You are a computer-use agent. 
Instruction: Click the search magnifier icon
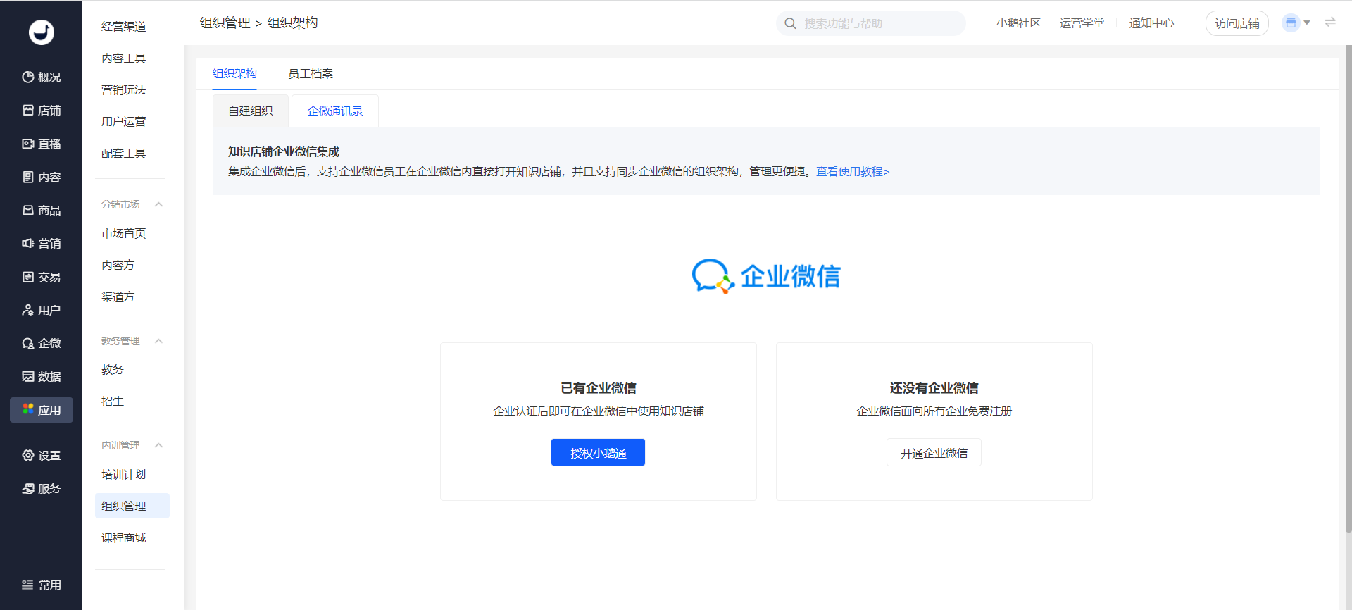coord(791,23)
